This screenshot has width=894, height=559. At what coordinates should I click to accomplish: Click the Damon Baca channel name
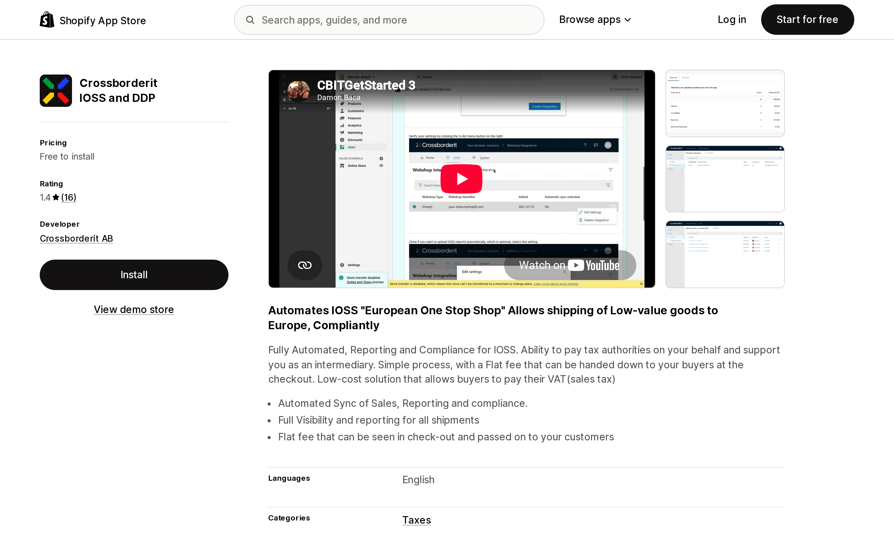[338, 97]
